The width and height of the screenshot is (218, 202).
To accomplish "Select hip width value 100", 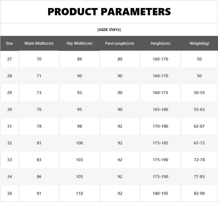I will (79, 143).
